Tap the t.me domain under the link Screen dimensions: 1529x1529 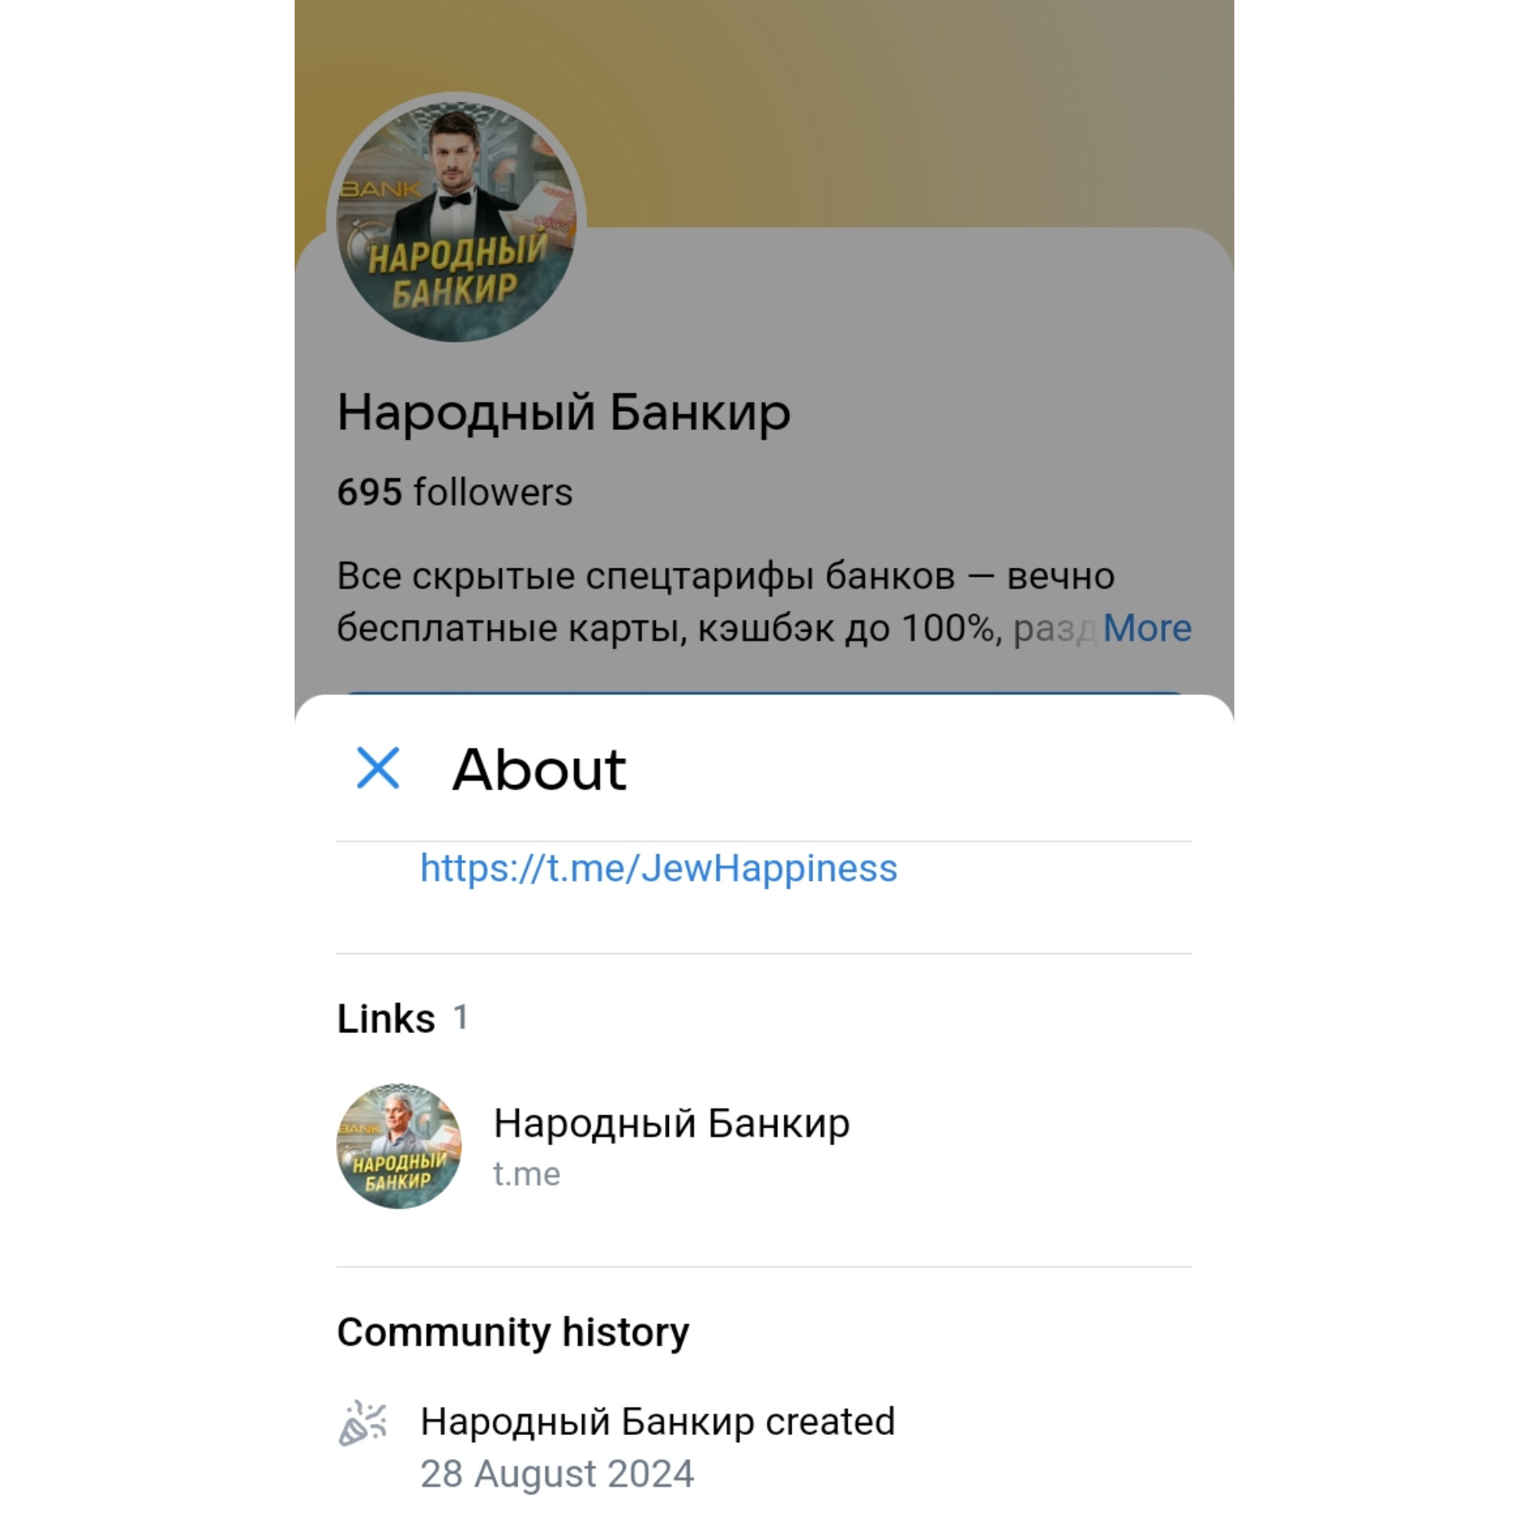526,1174
